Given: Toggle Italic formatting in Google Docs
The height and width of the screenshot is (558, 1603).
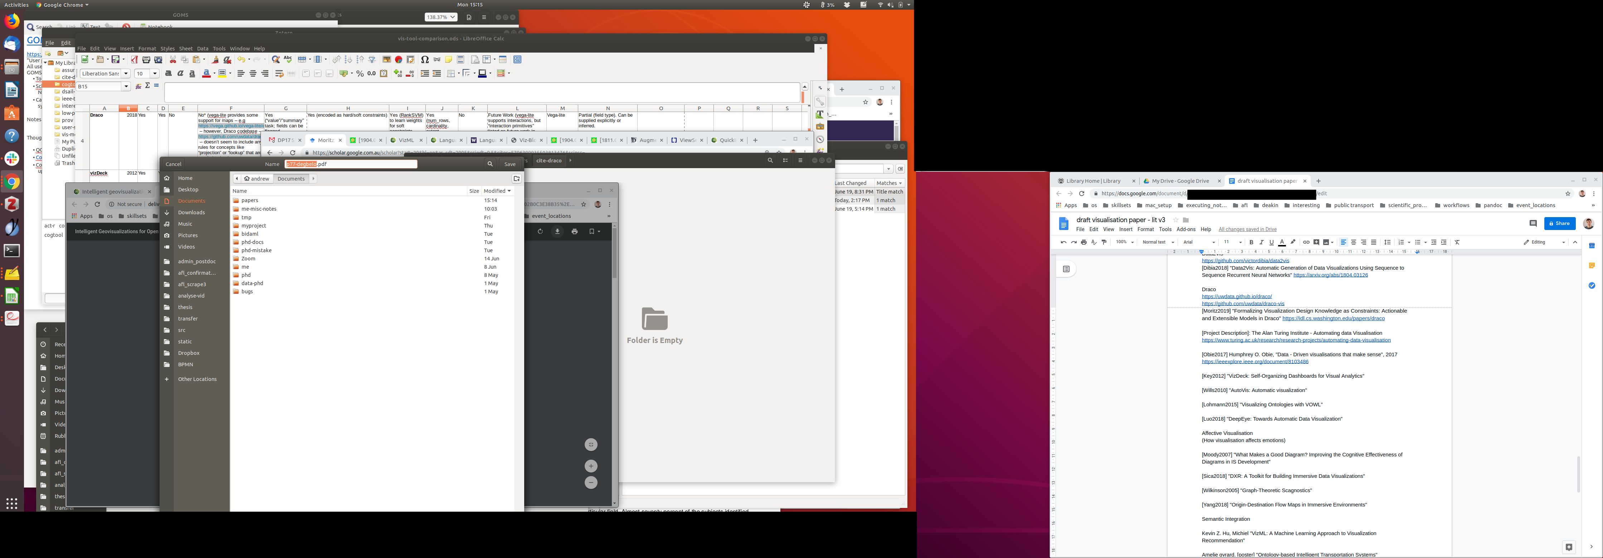Looking at the screenshot, I should (x=1261, y=243).
